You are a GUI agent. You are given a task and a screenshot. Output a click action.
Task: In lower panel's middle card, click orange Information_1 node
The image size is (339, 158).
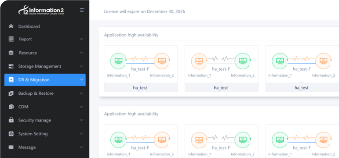(199, 140)
